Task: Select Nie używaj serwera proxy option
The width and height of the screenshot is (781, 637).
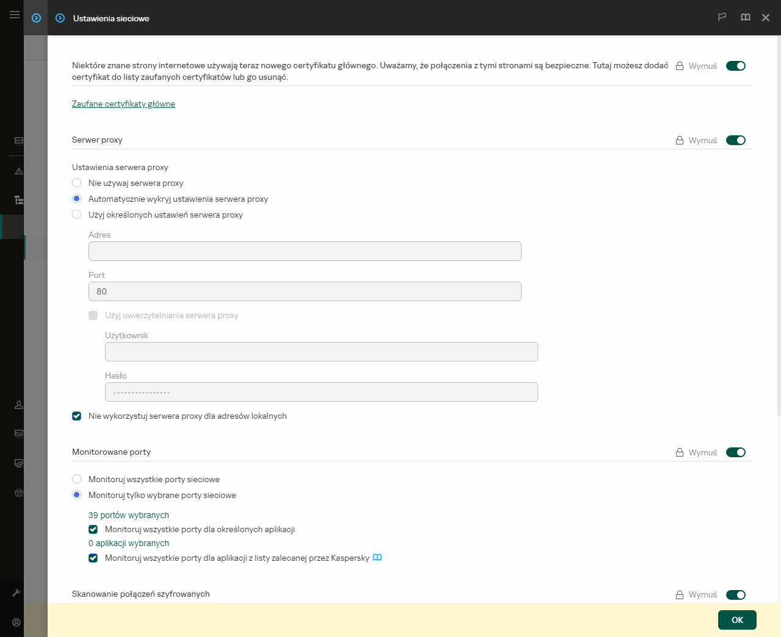Action: click(76, 182)
